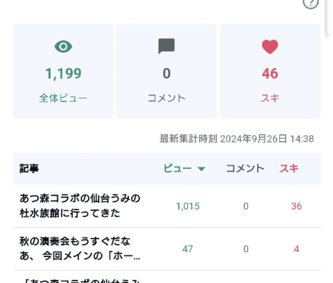Select the 全体ビュー summary card
The width and height of the screenshot is (333, 283).
click(x=63, y=71)
